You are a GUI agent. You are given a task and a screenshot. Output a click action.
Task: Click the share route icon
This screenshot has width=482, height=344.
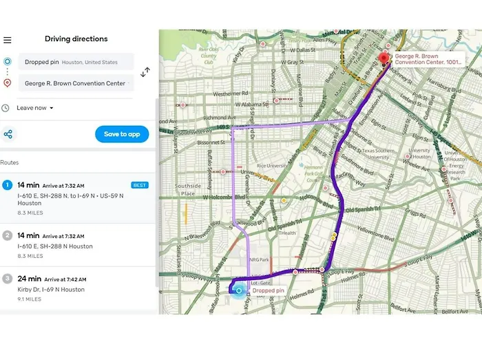coord(8,134)
